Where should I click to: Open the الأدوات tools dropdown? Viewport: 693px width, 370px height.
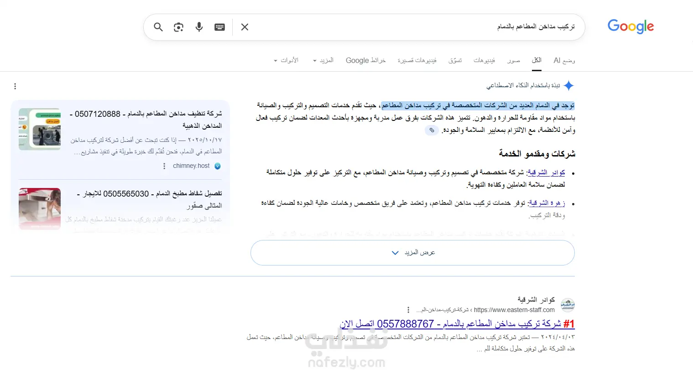286,60
